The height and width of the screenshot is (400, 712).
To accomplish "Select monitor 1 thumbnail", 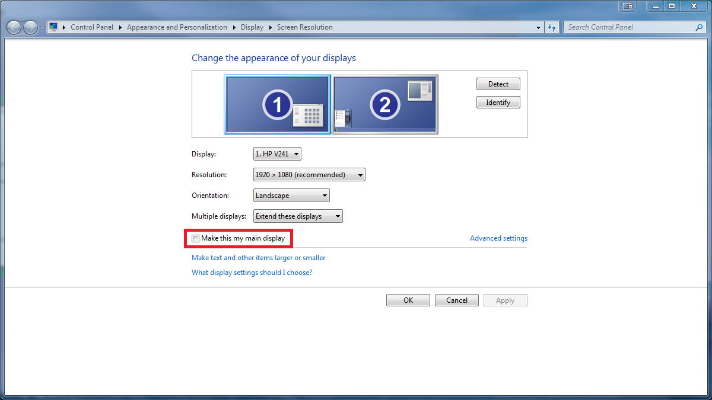I will pos(278,104).
